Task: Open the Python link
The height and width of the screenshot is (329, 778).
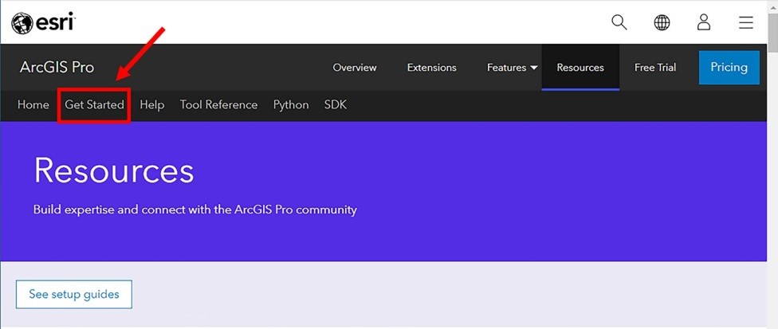Action: click(x=291, y=105)
